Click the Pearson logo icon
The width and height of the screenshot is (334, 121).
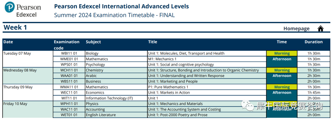[10, 7]
